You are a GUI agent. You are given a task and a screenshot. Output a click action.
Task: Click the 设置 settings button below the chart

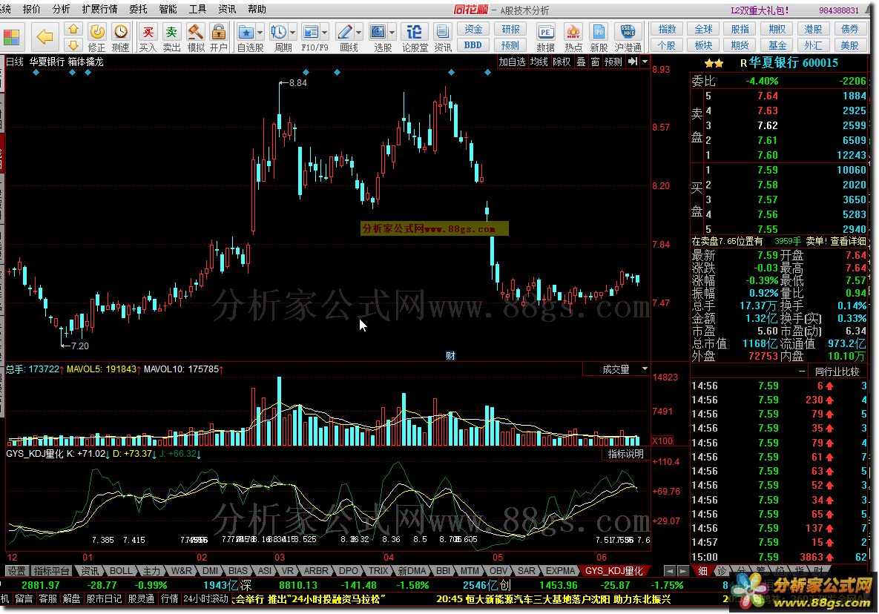[16, 571]
